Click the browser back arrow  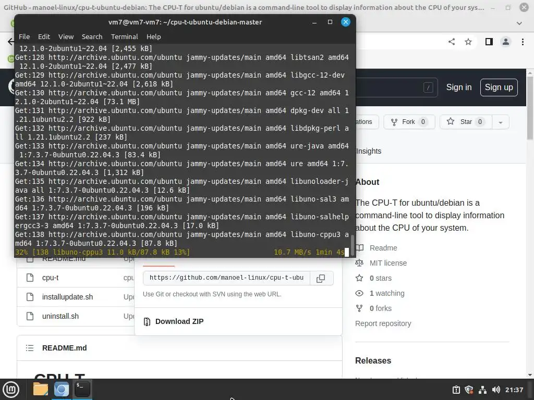pyautogui.click(x=10, y=42)
